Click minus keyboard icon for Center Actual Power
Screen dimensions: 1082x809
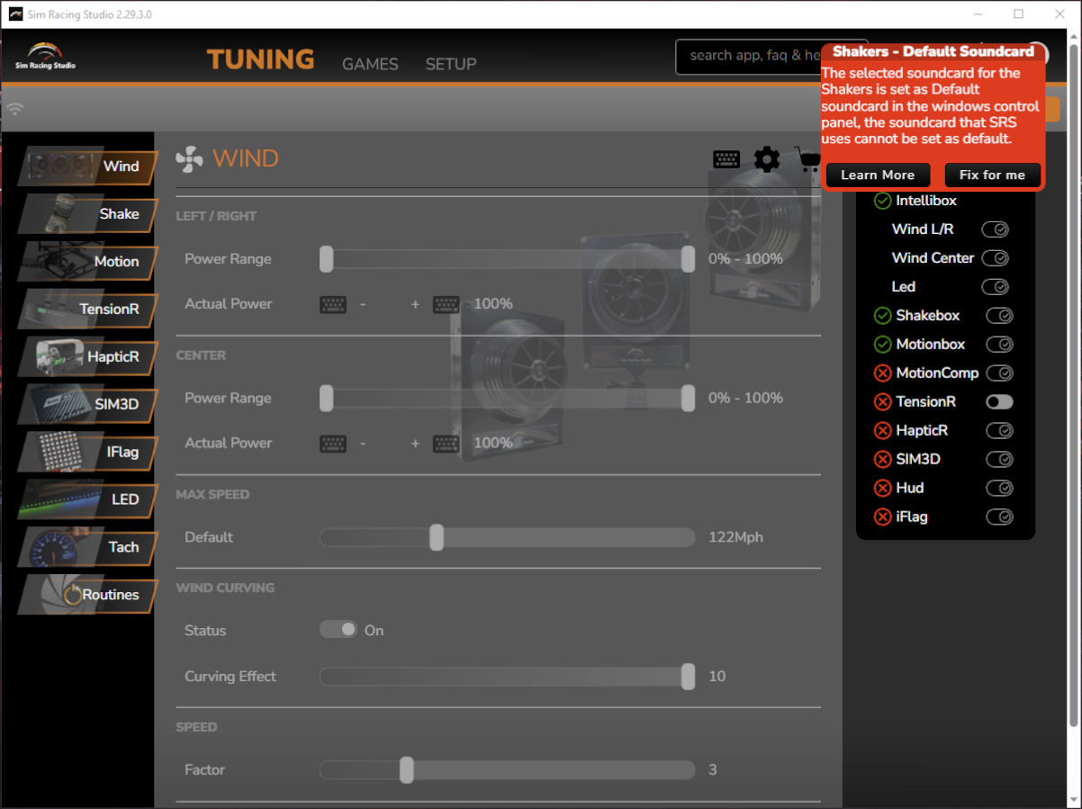(333, 444)
